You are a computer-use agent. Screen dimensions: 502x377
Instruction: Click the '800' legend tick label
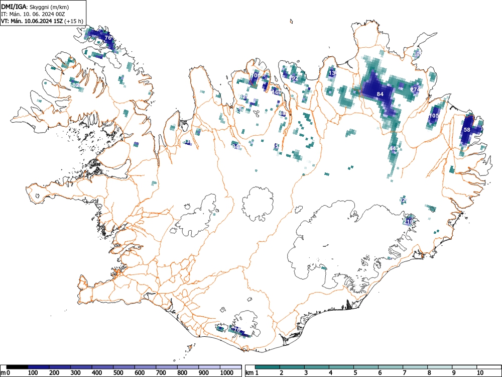183,372
